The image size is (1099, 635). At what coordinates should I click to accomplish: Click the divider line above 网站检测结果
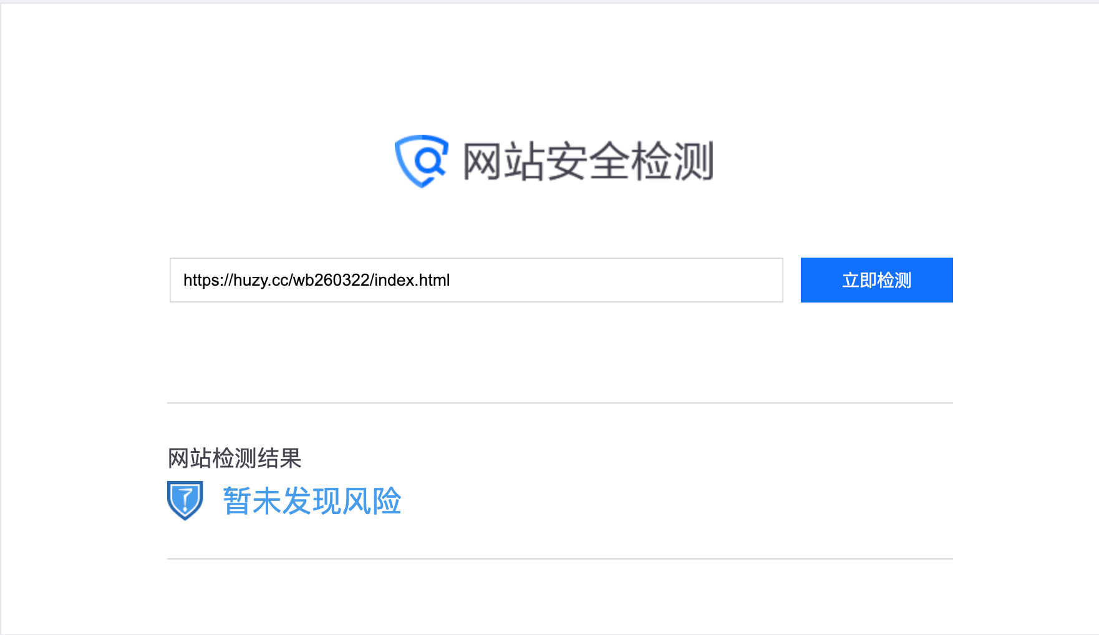[x=560, y=403]
